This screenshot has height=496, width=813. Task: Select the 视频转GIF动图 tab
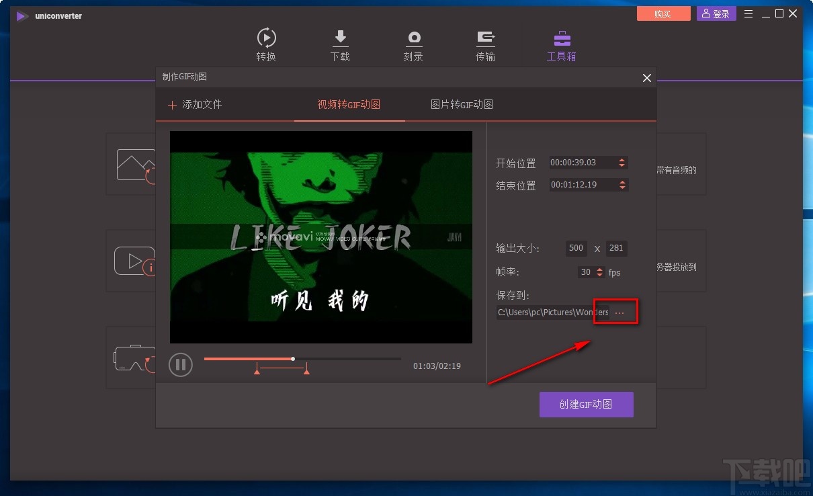pyautogui.click(x=349, y=104)
